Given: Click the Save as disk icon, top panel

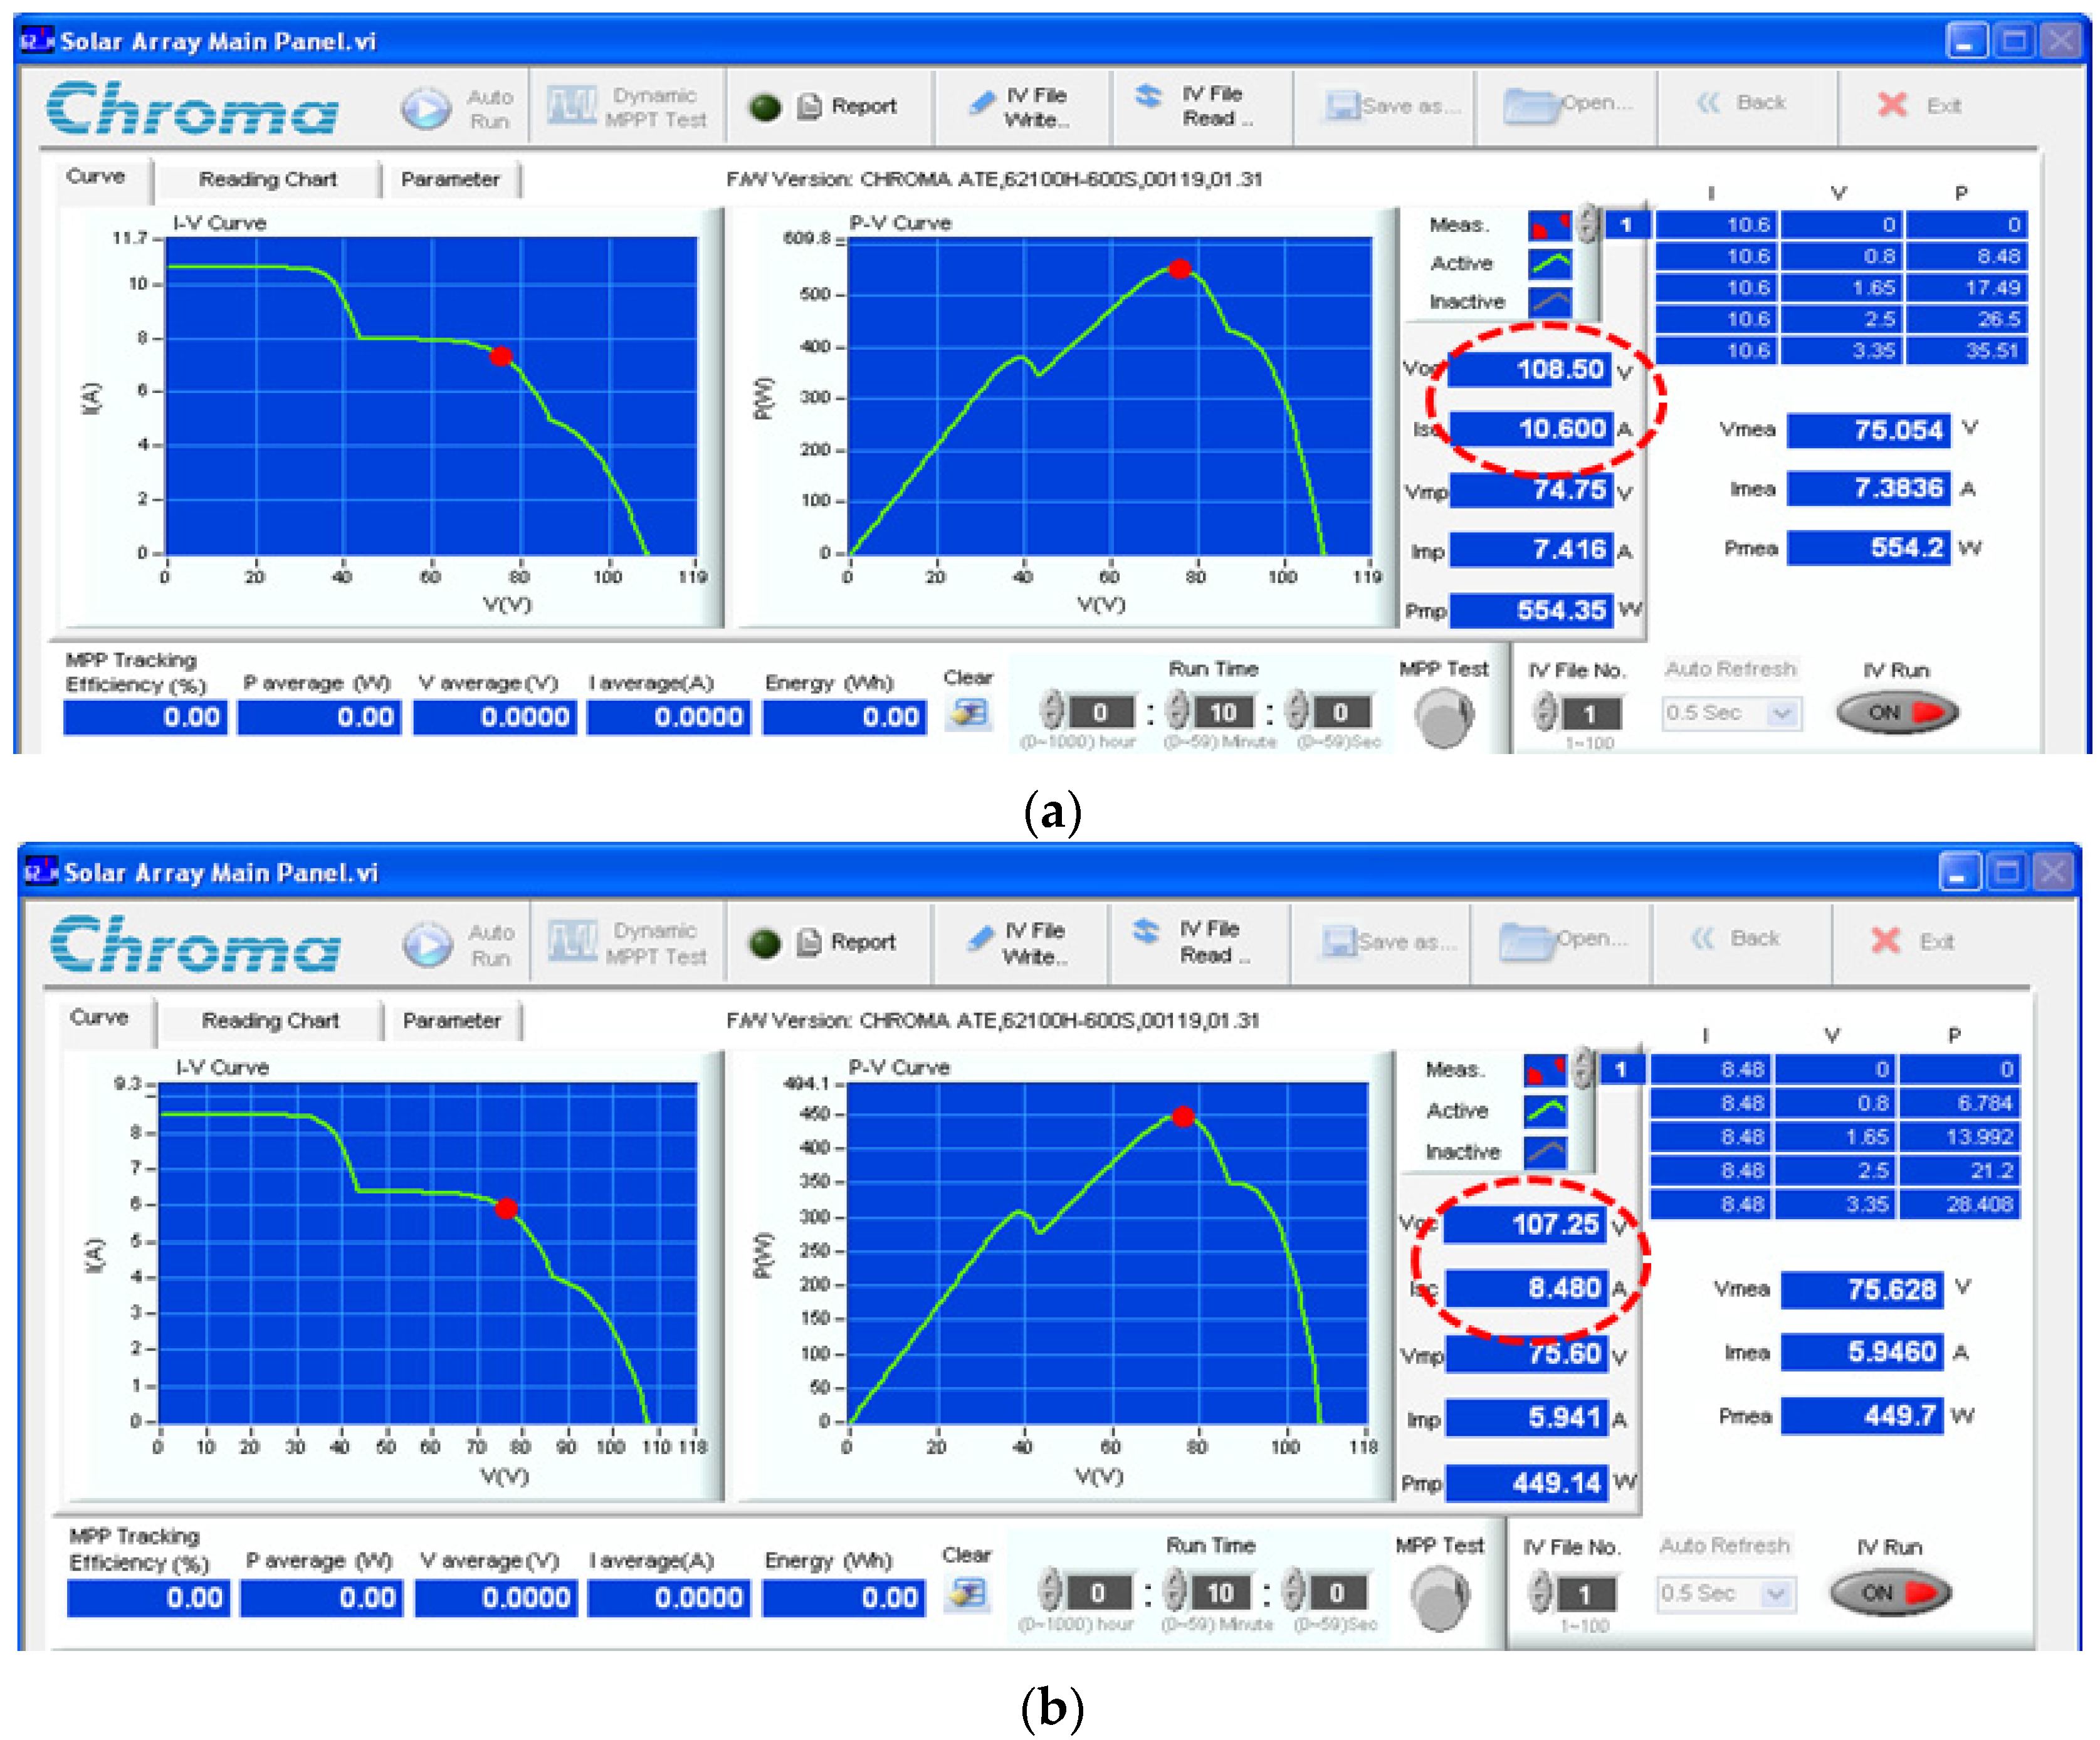Looking at the screenshot, I should click(1342, 106).
